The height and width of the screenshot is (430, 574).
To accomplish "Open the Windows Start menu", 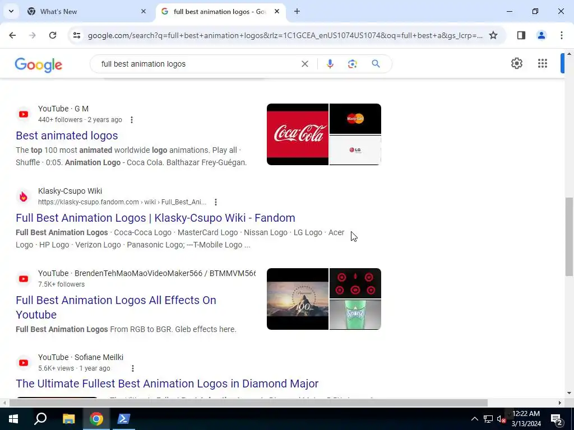I will [x=13, y=419].
